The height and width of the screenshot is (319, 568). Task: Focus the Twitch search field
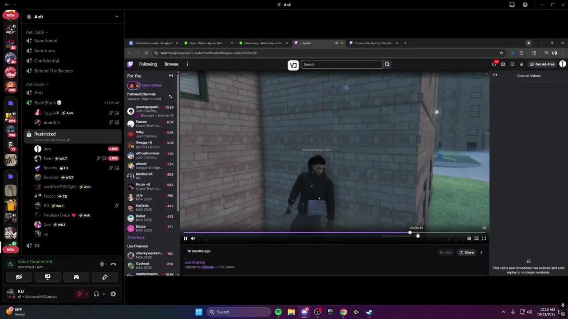point(342,64)
